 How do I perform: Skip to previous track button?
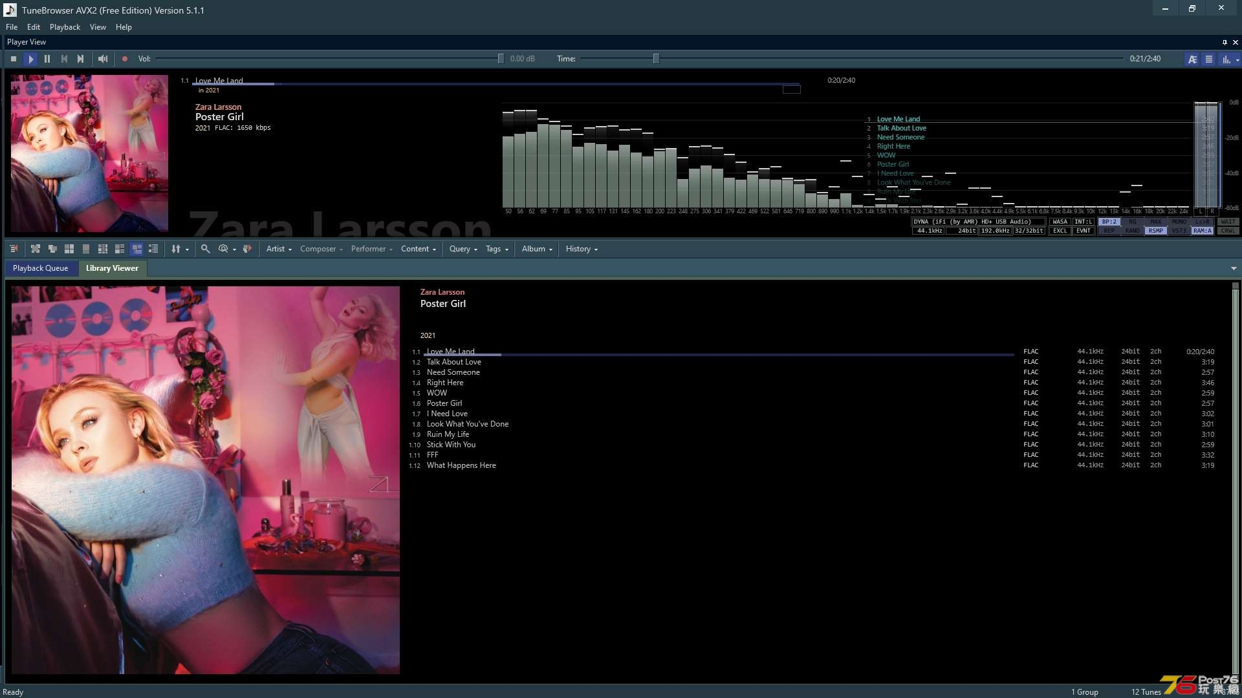[64, 59]
